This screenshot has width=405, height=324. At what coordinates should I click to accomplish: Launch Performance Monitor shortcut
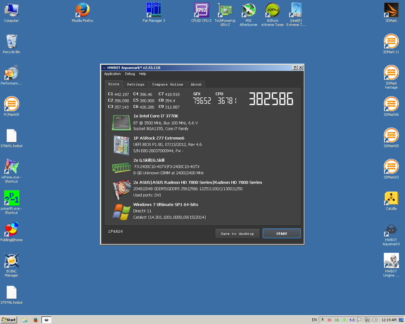[11, 75]
